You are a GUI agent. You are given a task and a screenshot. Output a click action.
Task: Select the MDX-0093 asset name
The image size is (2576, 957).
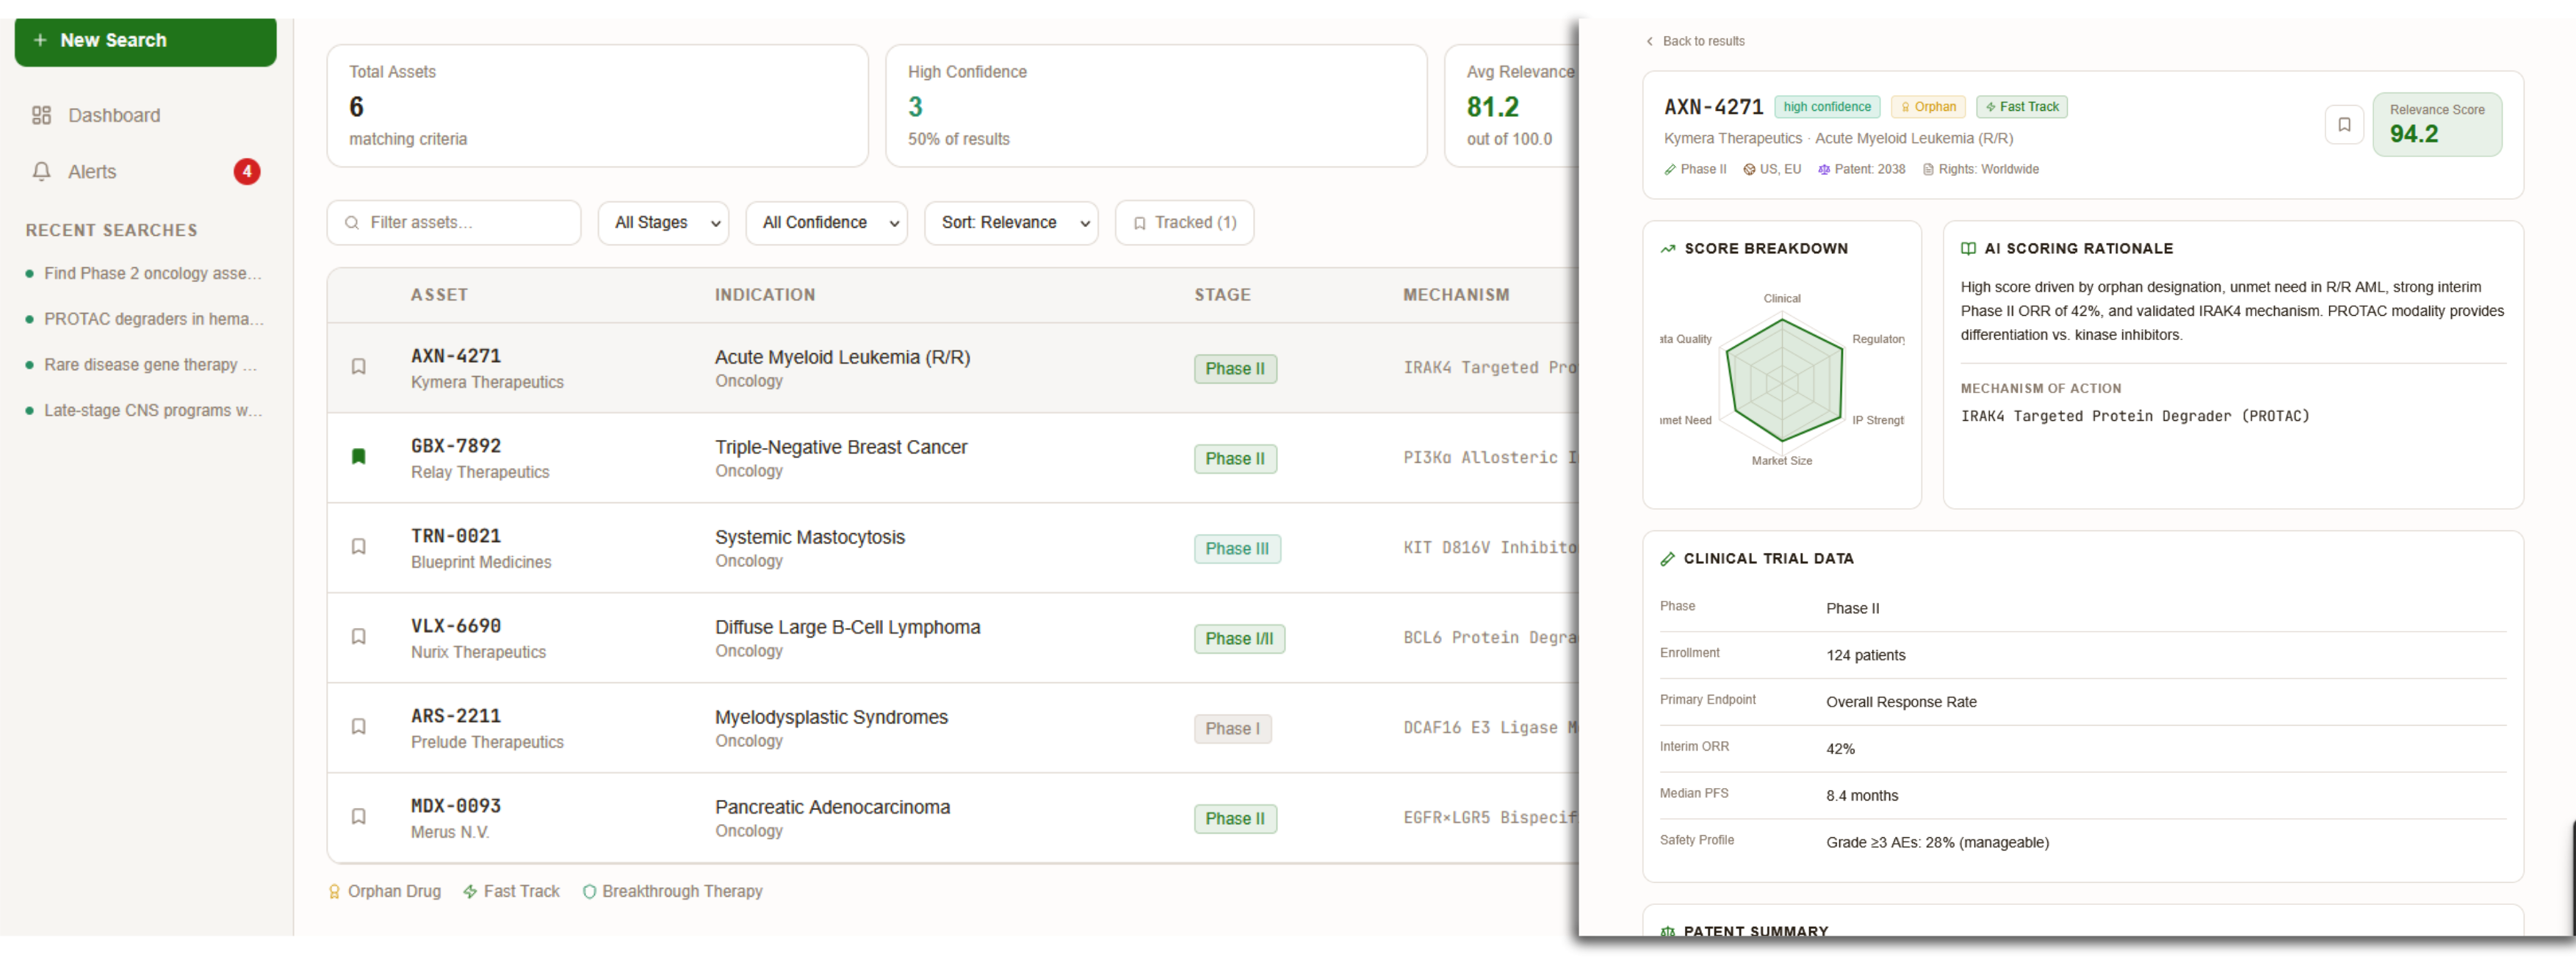point(456,806)
